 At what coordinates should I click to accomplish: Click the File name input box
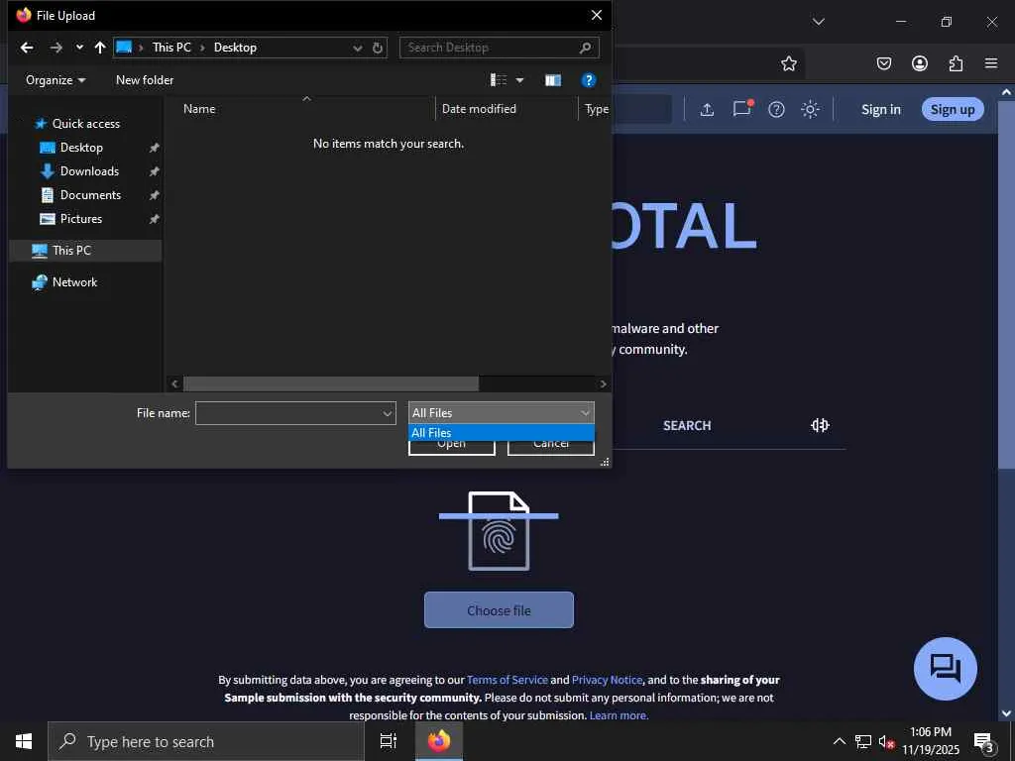[288, 413]
